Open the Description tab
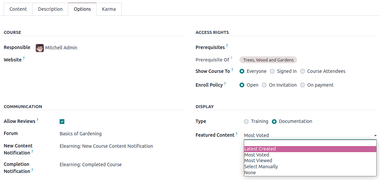This screenshot has height=180, width=380. (50, 9)
